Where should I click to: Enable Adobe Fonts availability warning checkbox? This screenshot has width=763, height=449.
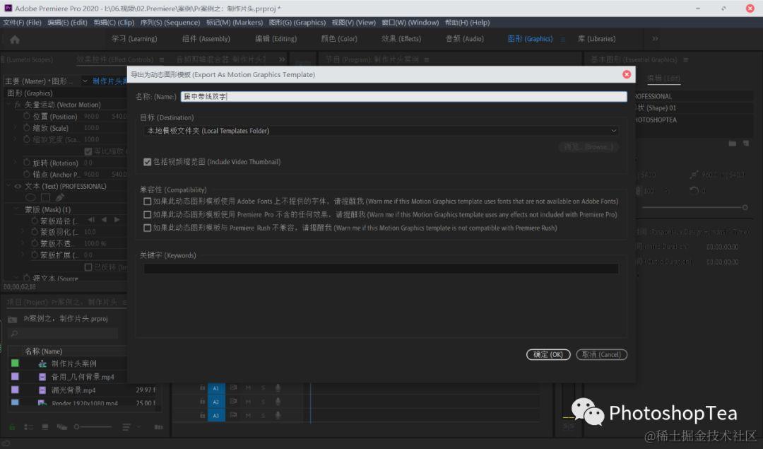147,201
